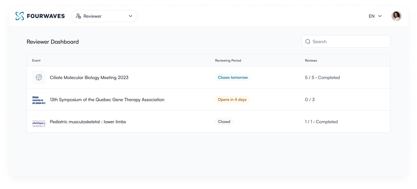
Task: Click the Reviewing Period column header
Action: [x=228, y=61]
